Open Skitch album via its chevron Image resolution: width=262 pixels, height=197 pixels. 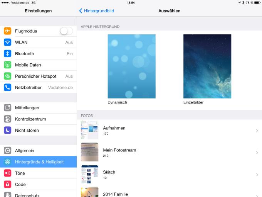[257, 175]
